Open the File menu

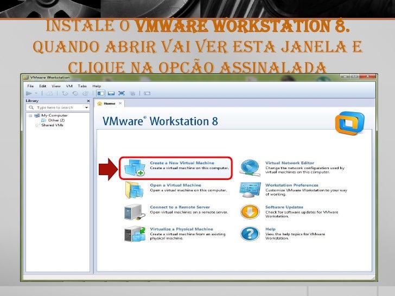click(30, 86)
